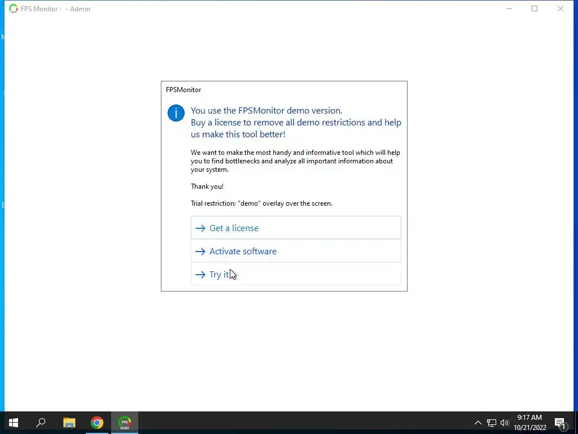The image size is (578, 434).
Task: Click FPS Monitor taskbar icon
Action: tap(125, 423)
